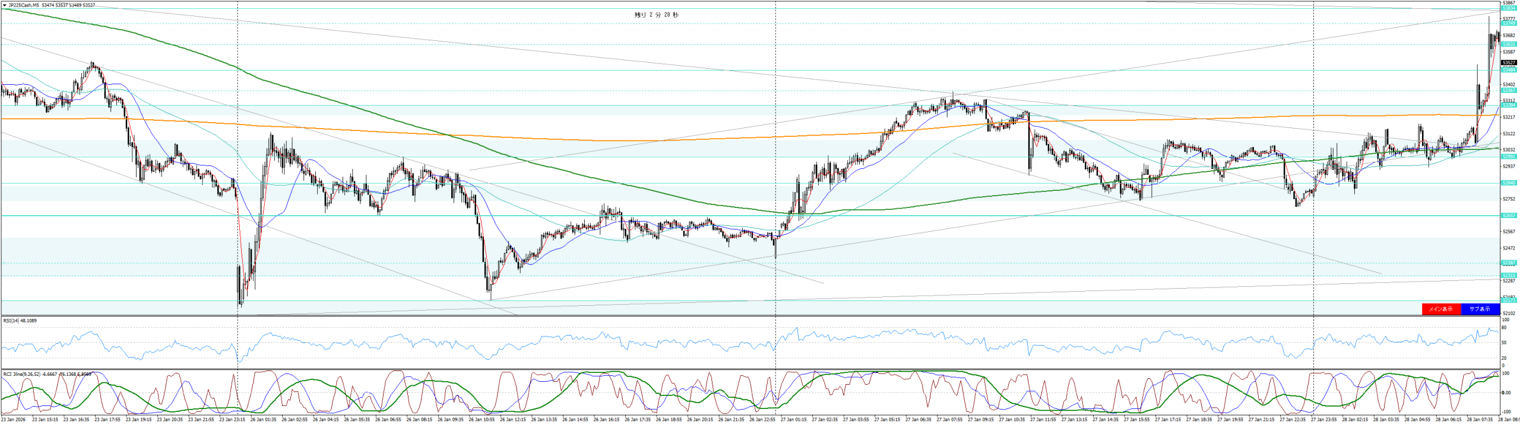Click the 27 Jan 01:15 time axis label
The image size is (1520, 425).
[x=793, y=420]
